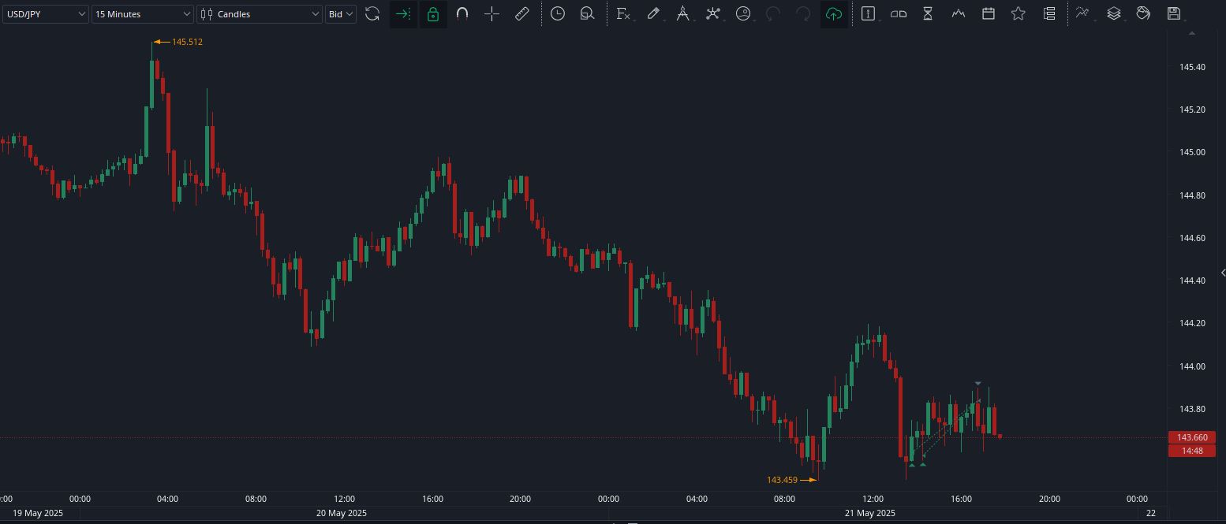1226x524 pixels.
Task: Open the 15 Minutes timeframe dropdown
Action: pyautogui.click(x=142, y=14)
